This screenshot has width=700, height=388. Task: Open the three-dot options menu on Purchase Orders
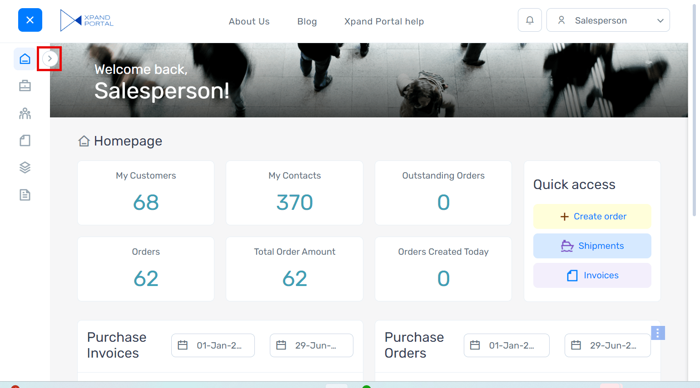[658, 333]
